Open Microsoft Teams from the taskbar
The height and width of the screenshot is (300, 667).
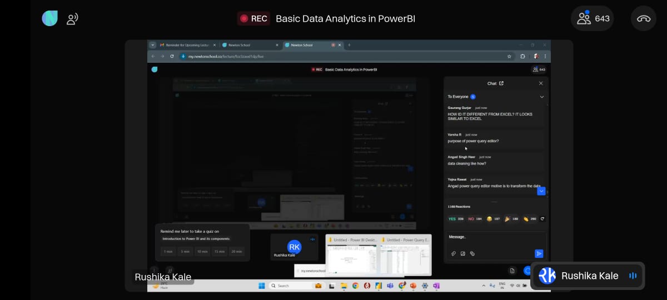390,286
